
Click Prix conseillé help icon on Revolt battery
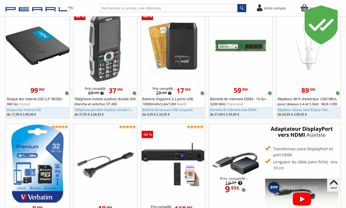click(170, 93)
